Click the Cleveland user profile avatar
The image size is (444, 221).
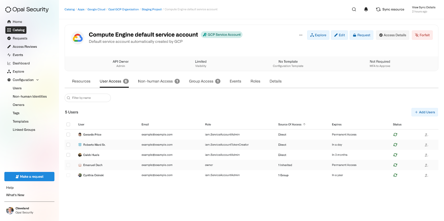click(10, 210)
